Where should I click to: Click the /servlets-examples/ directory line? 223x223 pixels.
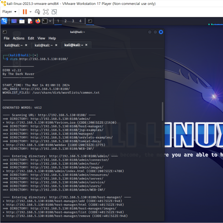point(58,137)
